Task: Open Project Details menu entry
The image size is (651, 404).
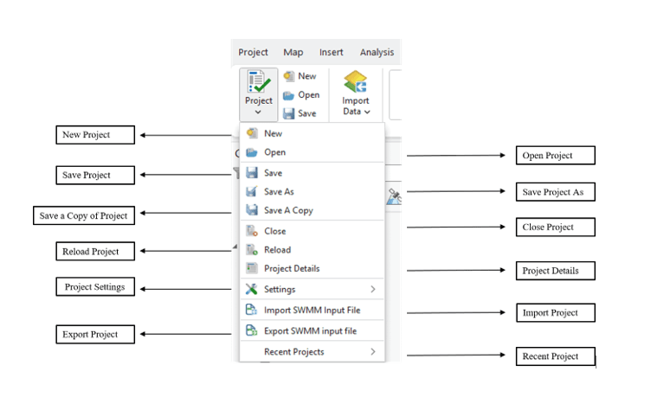Action: click(x=313, y=268)
